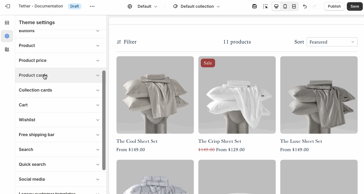Switch to fullscreen preview
This screenshot has width=364, height=194.
point(294,6)
